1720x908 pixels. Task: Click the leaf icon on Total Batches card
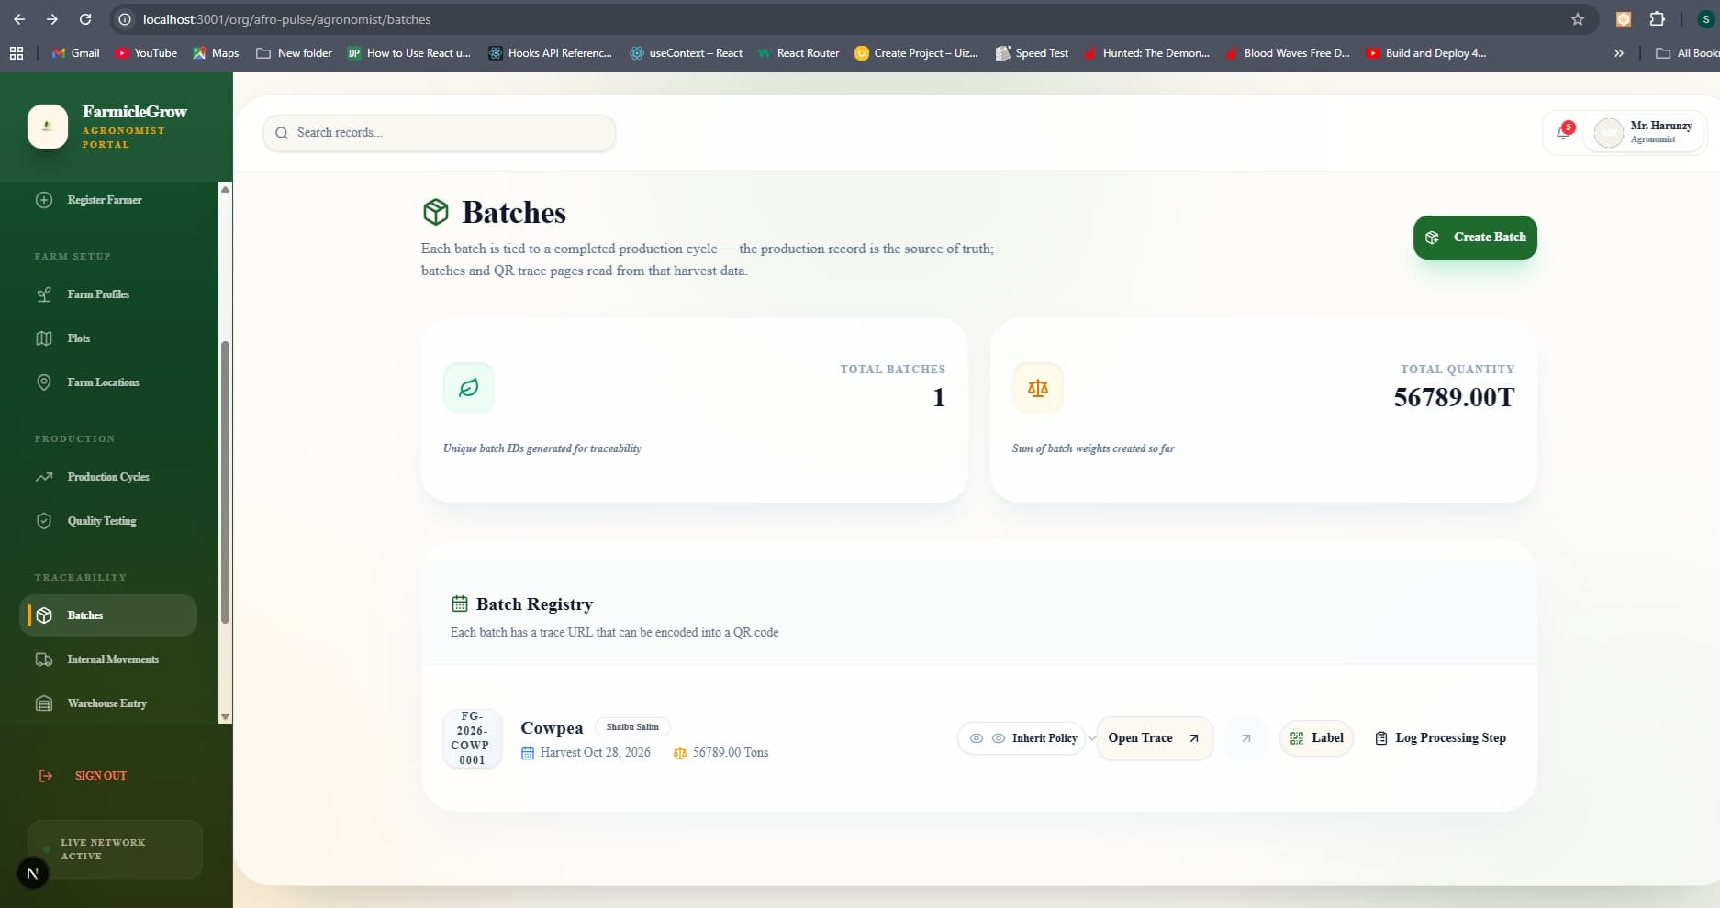coord(469,388)
